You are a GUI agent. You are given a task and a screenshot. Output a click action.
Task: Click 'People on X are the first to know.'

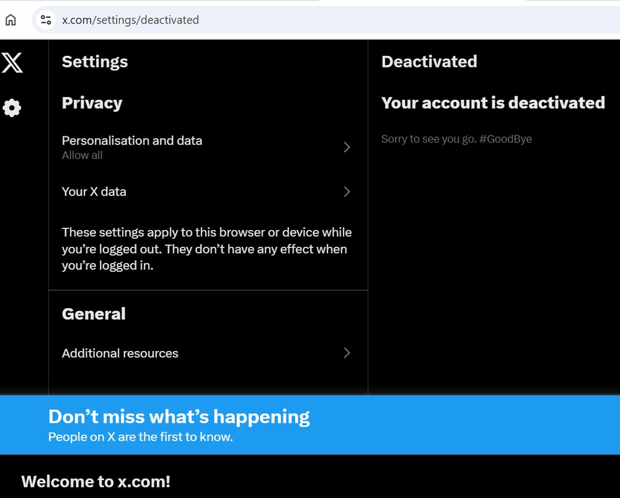(140, 437)
